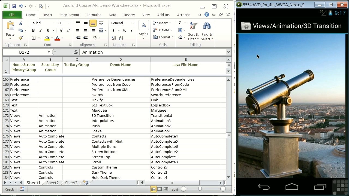349x196 pixels.
Task: Apply the yellow Fill Color bucket
Action: [x=47, y=38]
